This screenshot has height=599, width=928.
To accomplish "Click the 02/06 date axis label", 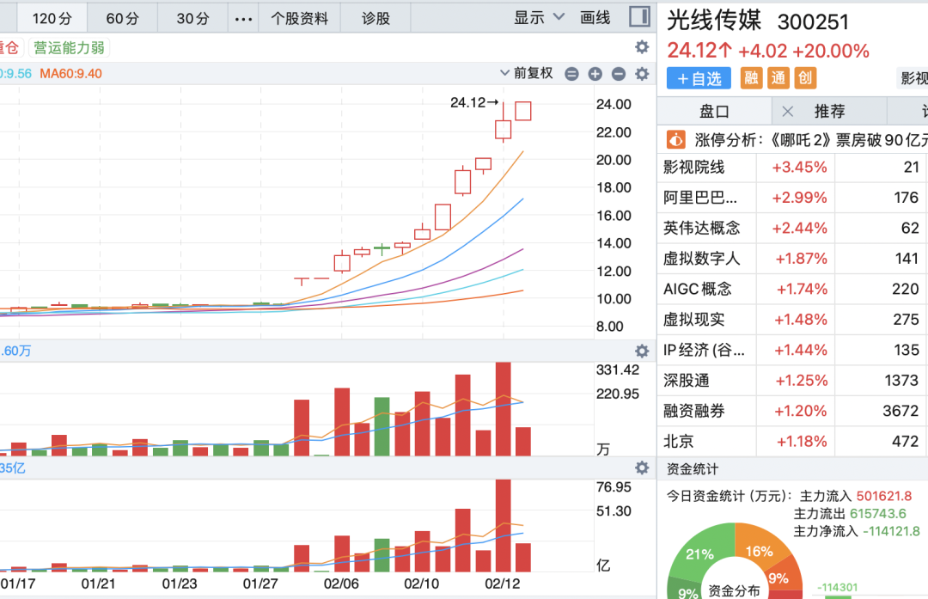I will [x=341, y=584].
